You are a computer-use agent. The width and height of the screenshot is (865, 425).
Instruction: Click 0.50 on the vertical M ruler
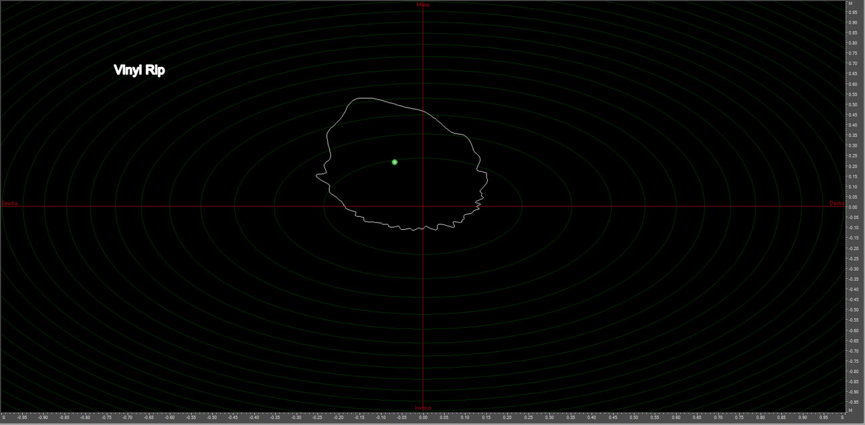(854, 105)
